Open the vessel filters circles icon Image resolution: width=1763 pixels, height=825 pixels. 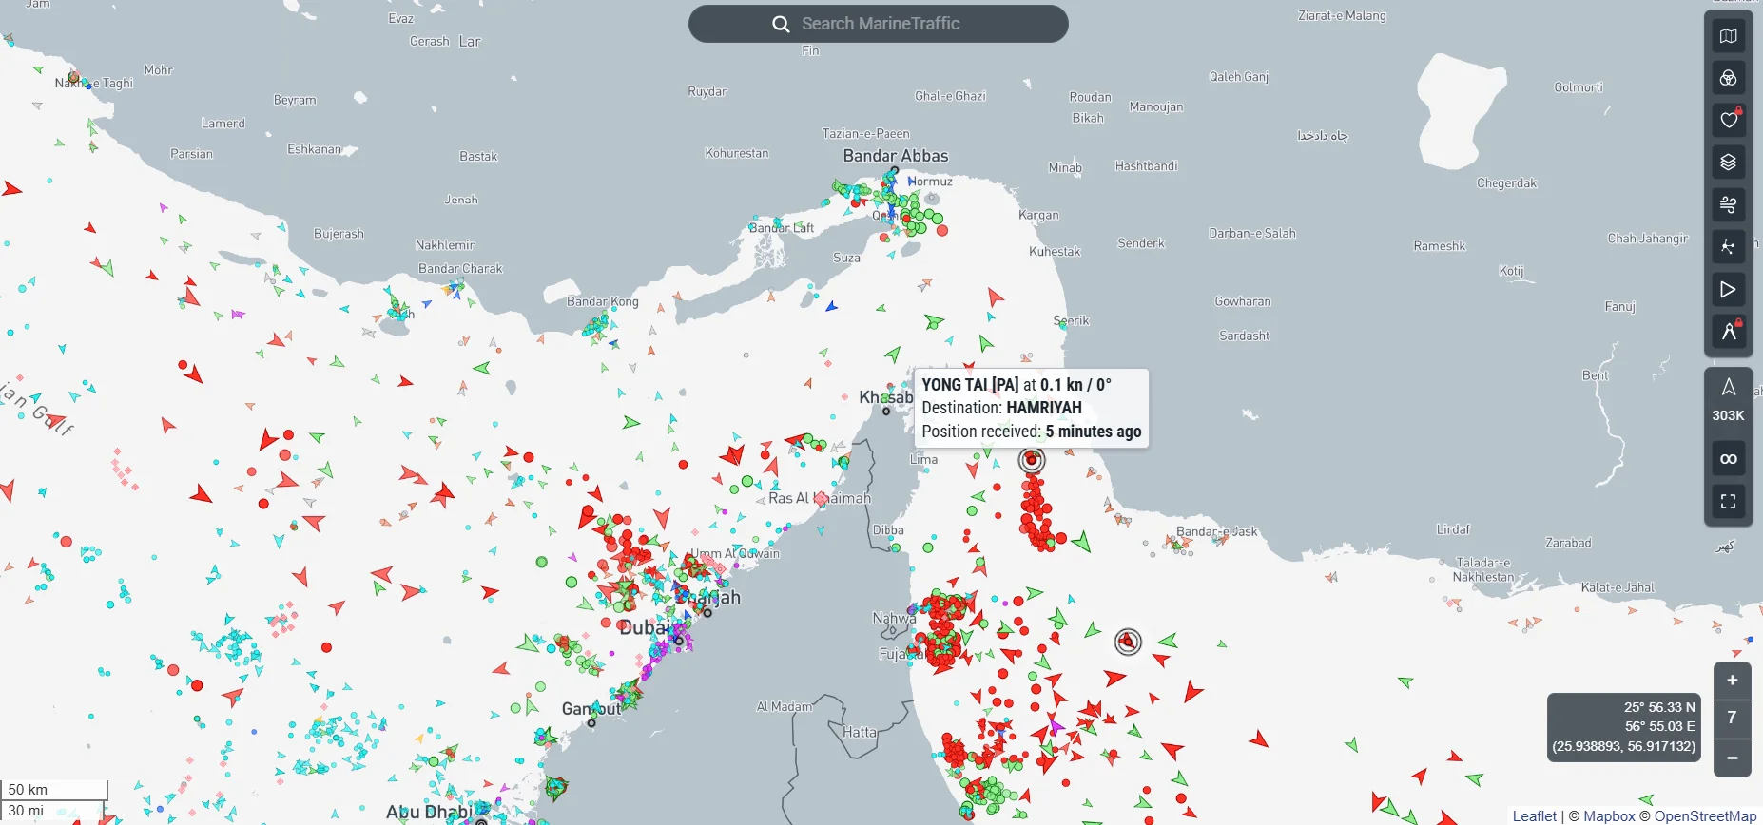pyautogui.click(x=1728, y=78)
